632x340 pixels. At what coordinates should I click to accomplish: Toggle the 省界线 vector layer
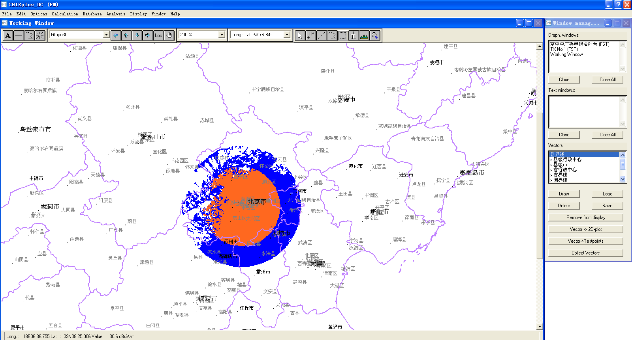560,175
